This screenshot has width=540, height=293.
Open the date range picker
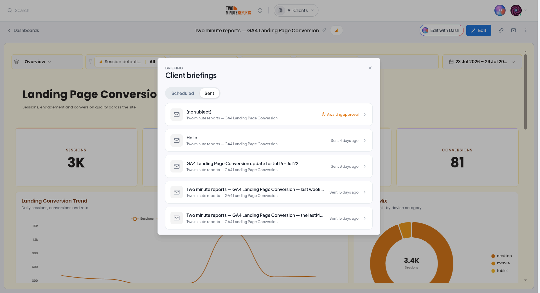pyautogui.click(x=482, y=62)
